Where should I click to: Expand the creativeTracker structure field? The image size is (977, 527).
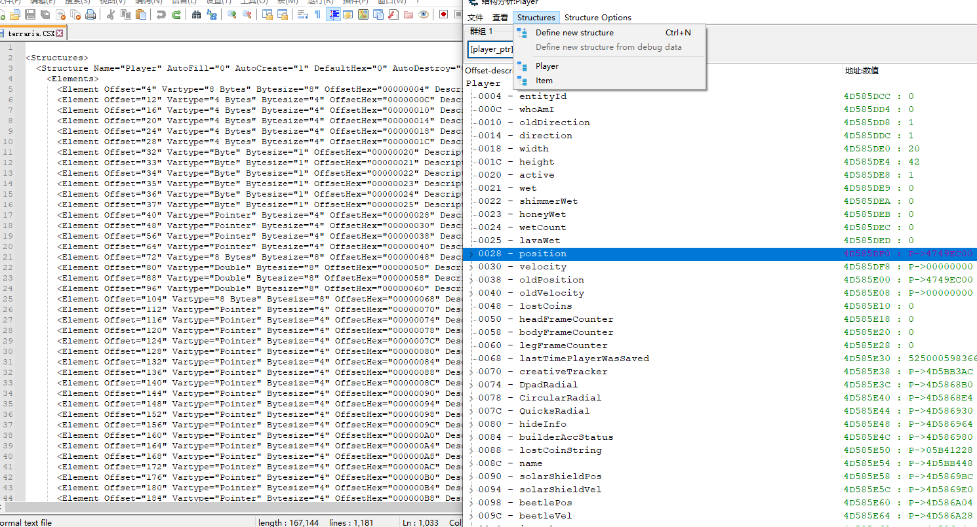coord(471,372)
